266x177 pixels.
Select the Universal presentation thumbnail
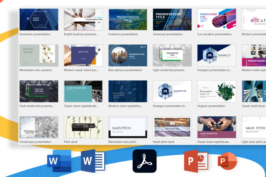(x=172, y=20)
